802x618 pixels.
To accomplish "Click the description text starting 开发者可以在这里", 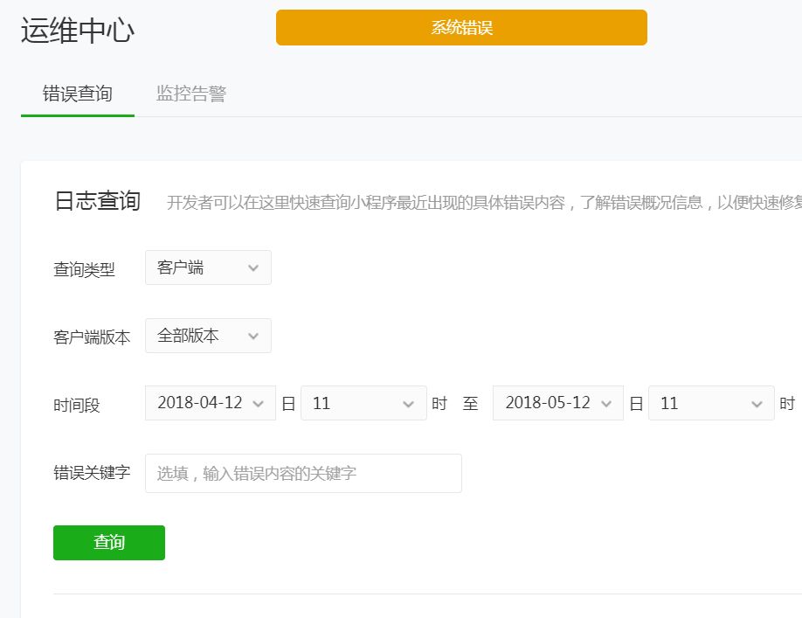I will pyautogui.click(x=484, y=203).
